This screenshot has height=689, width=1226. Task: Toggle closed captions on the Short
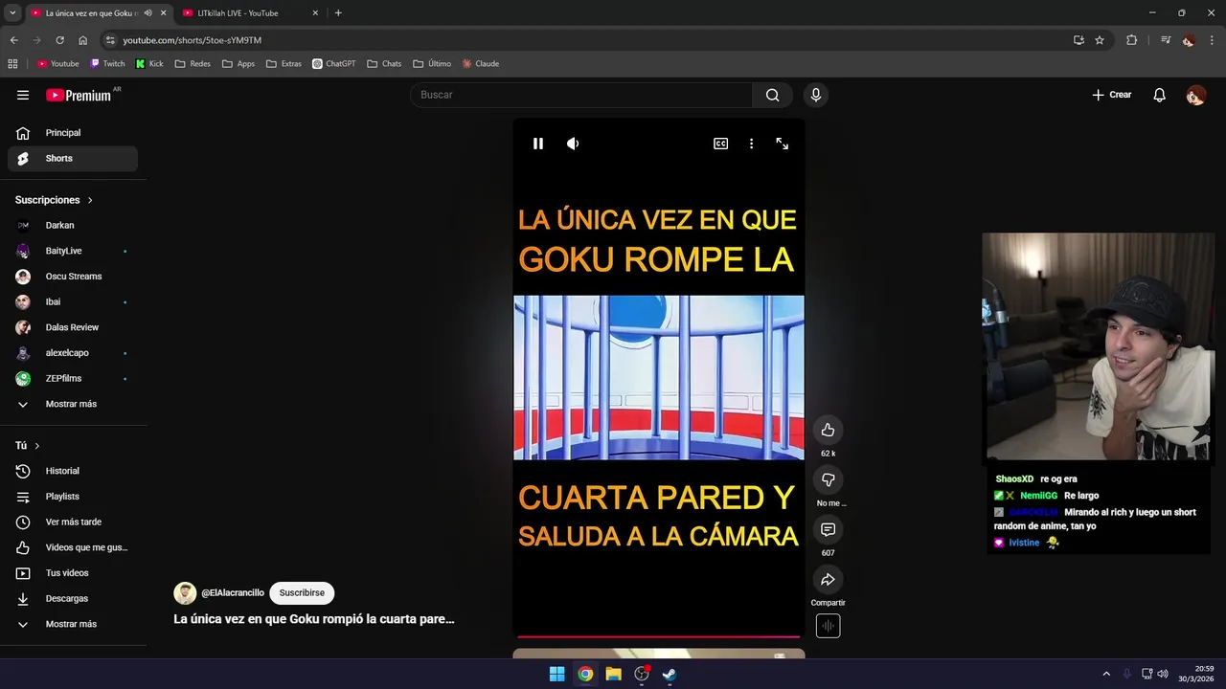click(x=720, y=144)
